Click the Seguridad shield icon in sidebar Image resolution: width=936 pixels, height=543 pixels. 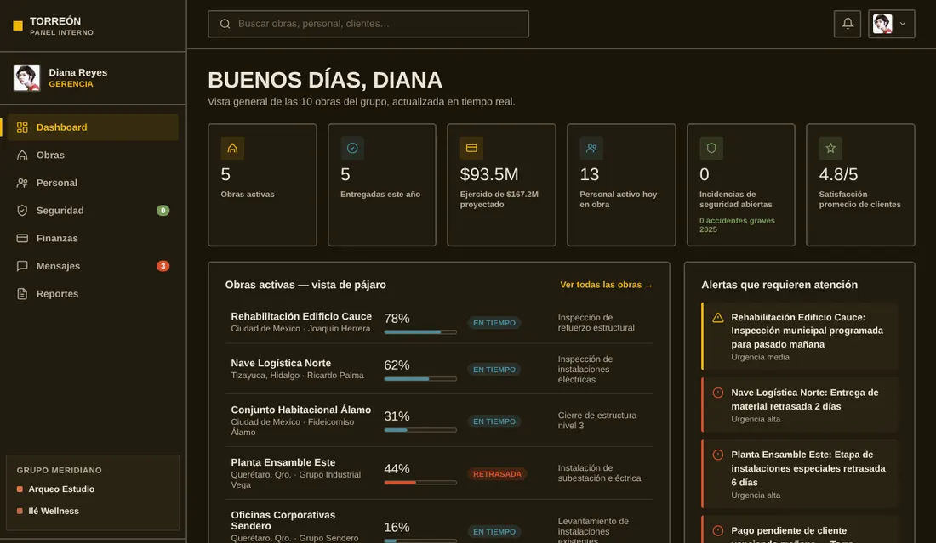coord(22,211)
